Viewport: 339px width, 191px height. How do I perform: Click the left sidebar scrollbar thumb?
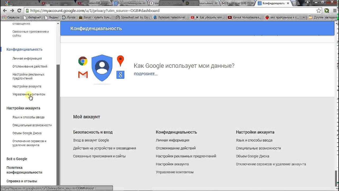pyautogui.click(x=58, y=125)
